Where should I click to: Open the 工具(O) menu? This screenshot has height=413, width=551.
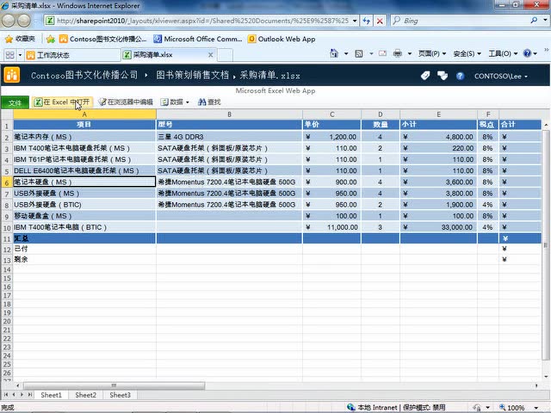[503, 53]
